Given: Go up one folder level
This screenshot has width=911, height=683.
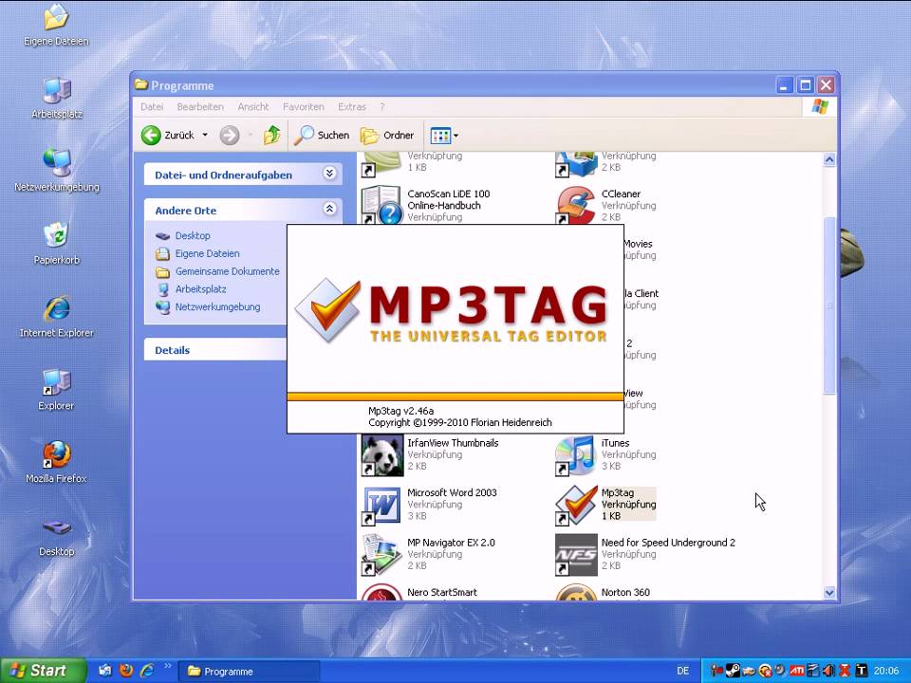Looking at the screenshot, I should click(x=271, y=136).
